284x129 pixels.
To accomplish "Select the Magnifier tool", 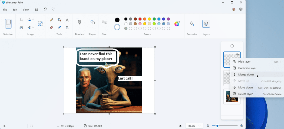I will 67,27.
